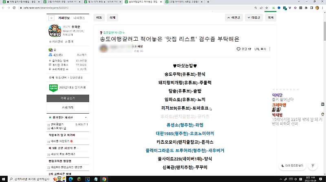Open the Extensions puzzle piece menu

tap(306, 8)
